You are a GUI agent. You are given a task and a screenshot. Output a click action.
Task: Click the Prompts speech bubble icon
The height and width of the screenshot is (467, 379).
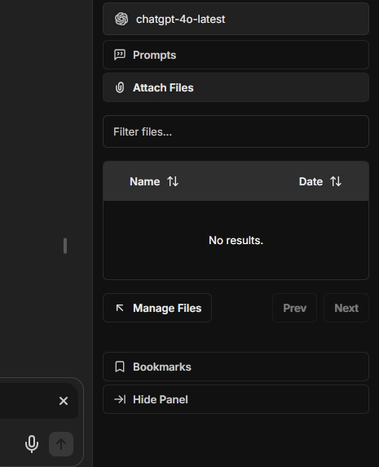[x=120, y=55]
